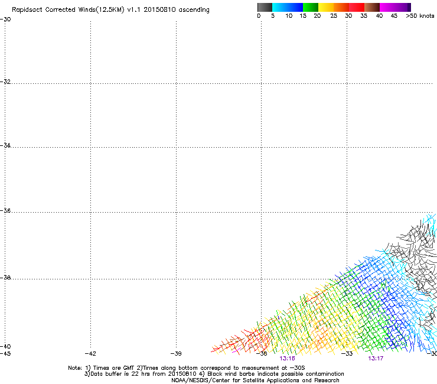Click the '45' legend scale label
The height and width of the screenshot is (384, 437).
pyautogui.click(x=394, y=16)
